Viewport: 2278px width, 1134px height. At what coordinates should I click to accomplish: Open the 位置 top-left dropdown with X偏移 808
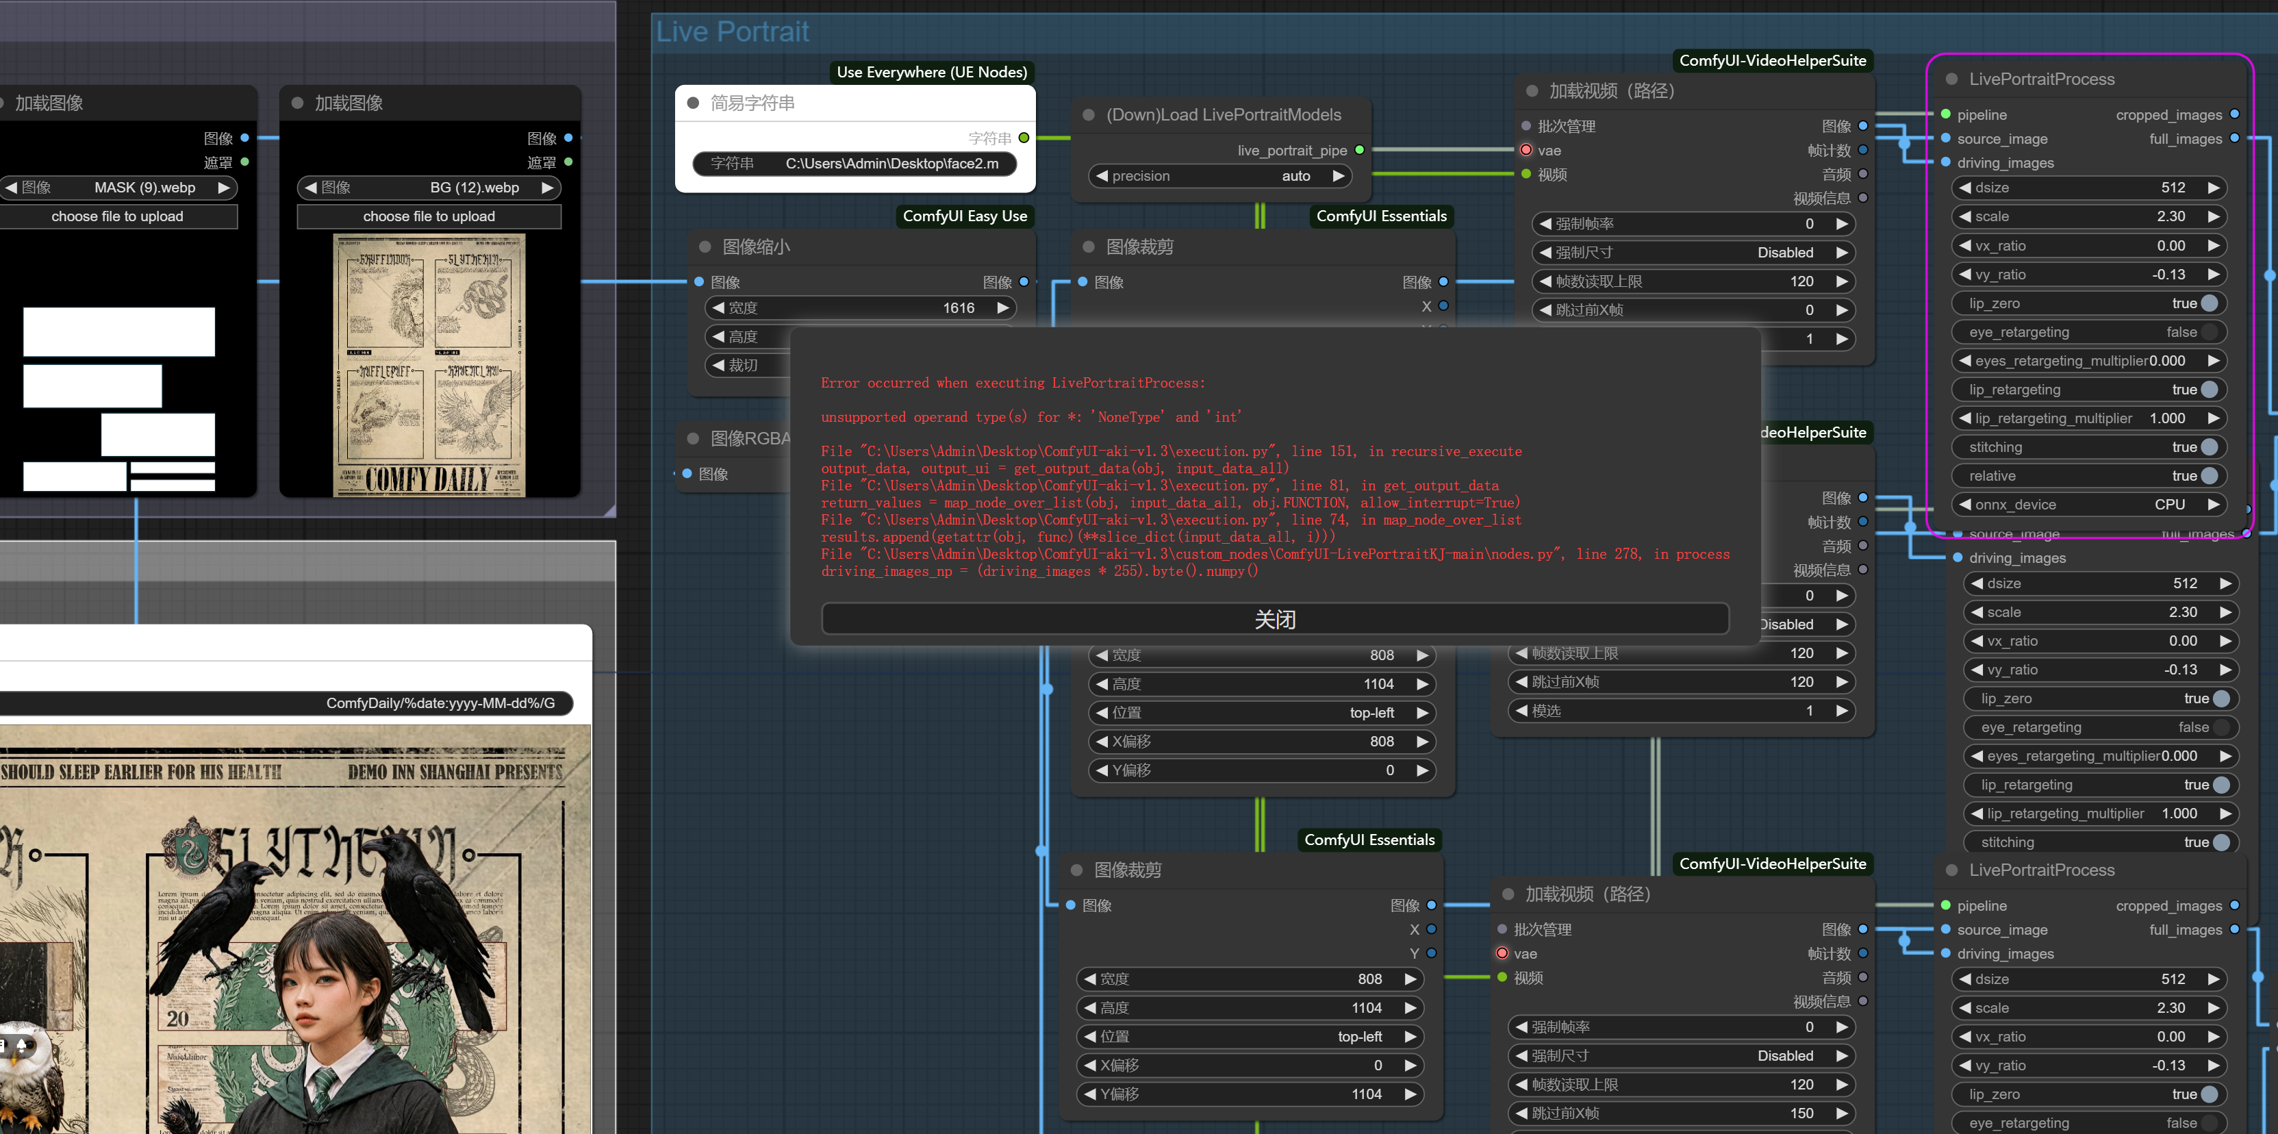click(x=1262, y=712)
